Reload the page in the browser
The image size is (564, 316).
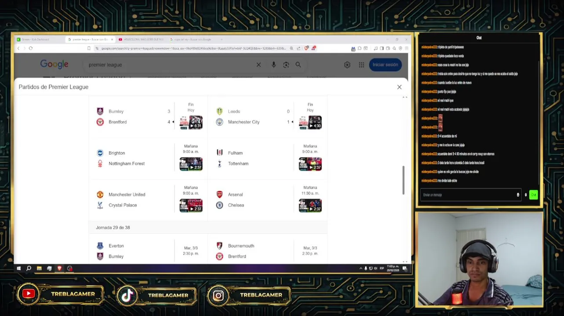(31, 48)
